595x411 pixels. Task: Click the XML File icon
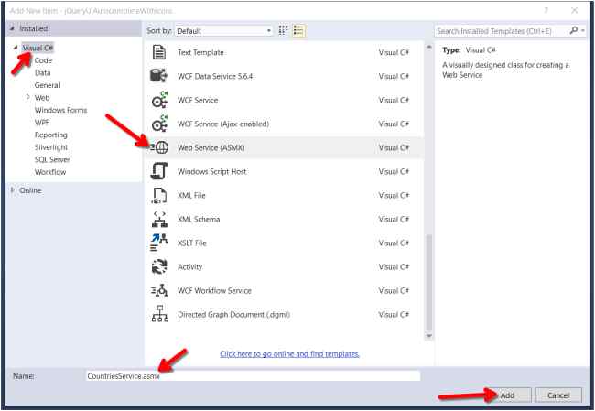(159, 195)
